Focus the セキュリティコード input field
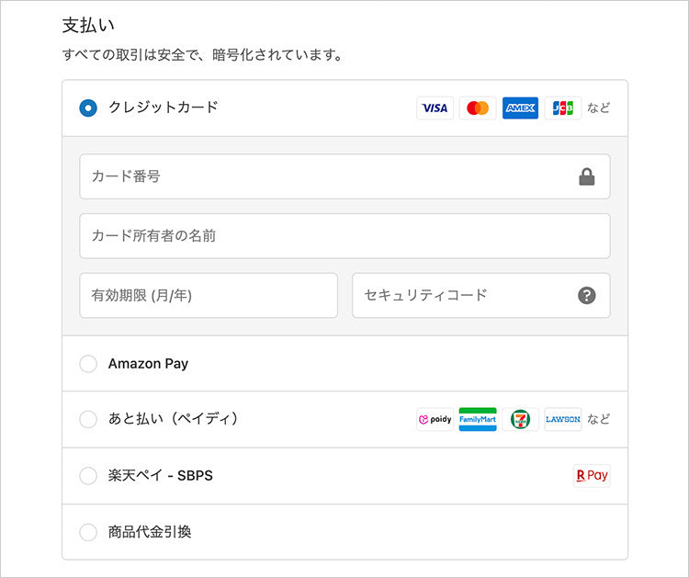 pos(459,296)
